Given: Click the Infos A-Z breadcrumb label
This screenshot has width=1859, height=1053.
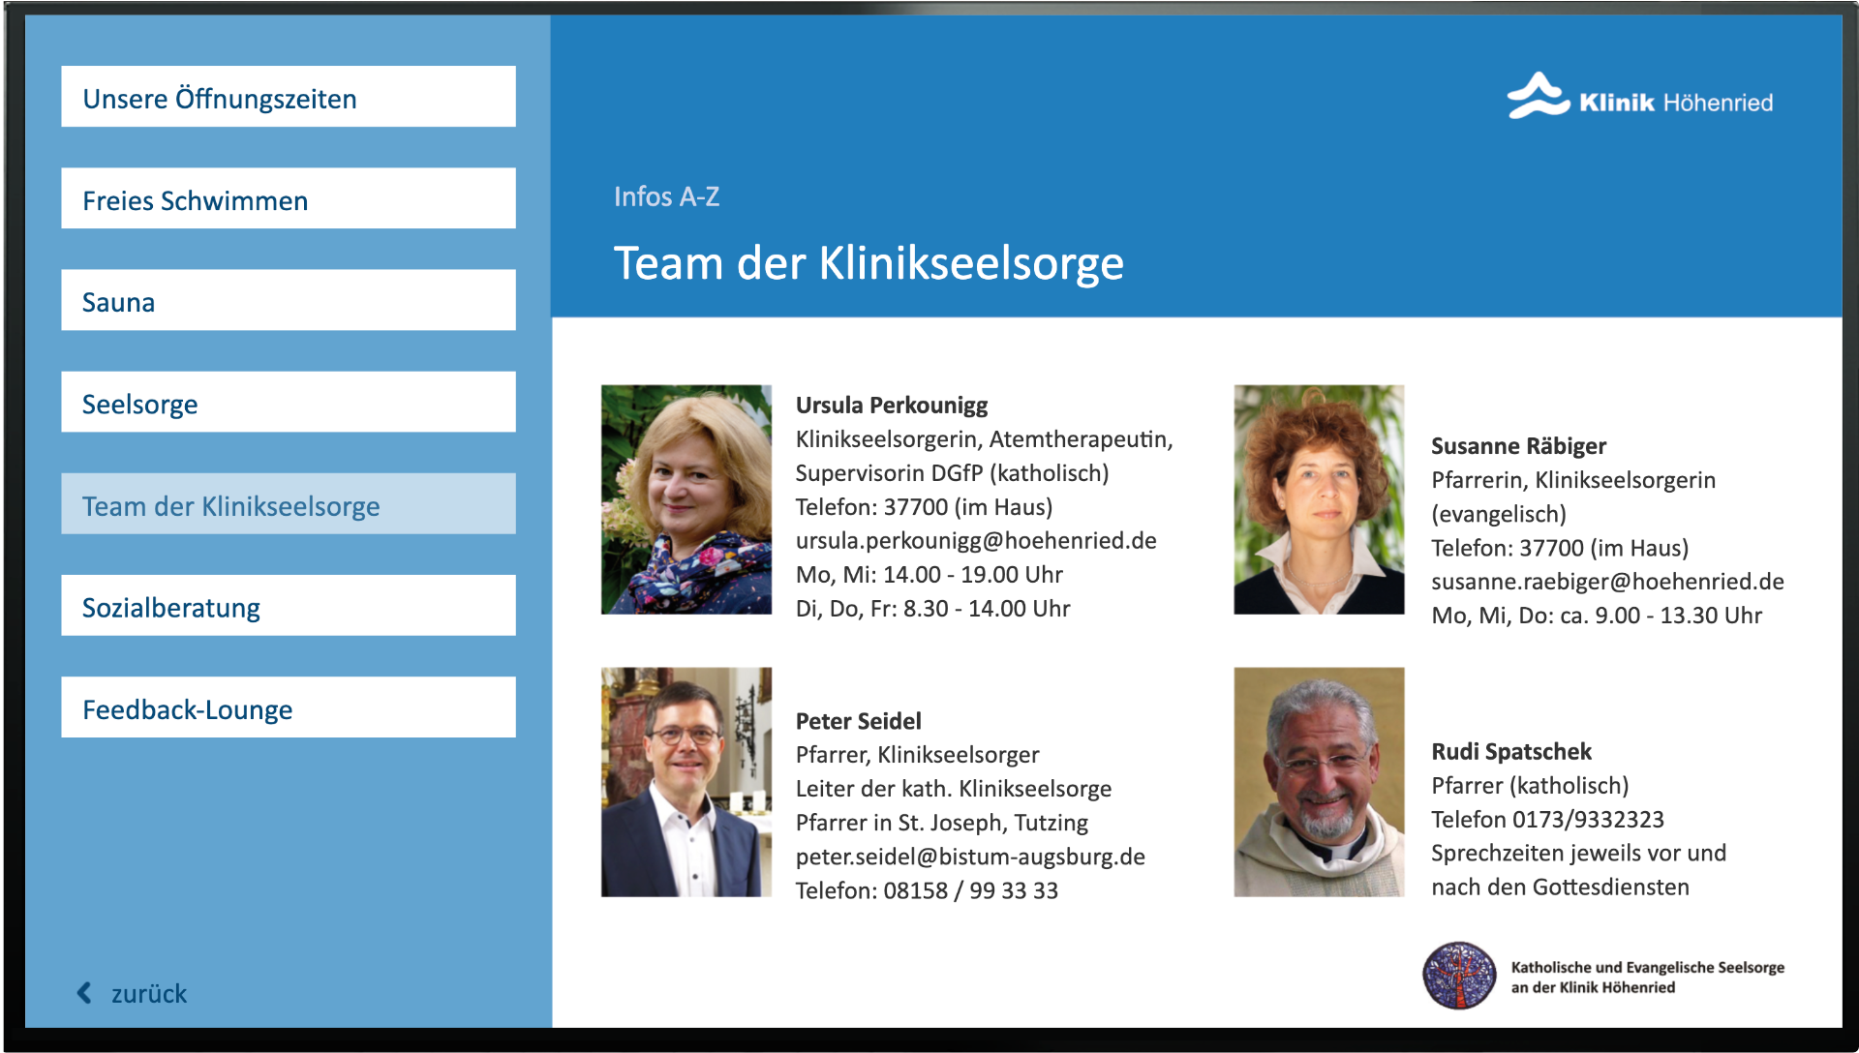Looking at the screenshot, I should click(666, 196).
